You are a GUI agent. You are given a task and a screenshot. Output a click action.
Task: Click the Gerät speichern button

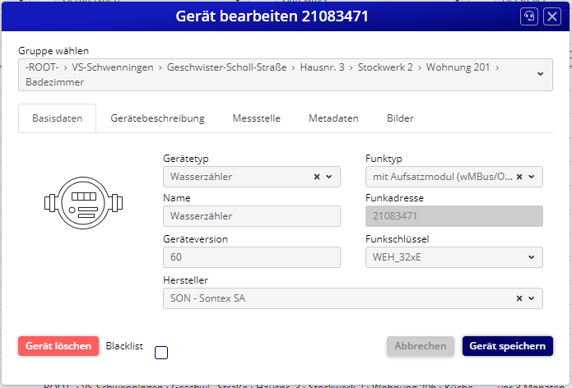click(507, 346)
